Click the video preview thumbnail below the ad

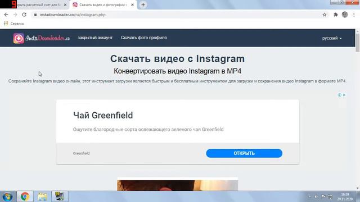[x=178, y=185]
